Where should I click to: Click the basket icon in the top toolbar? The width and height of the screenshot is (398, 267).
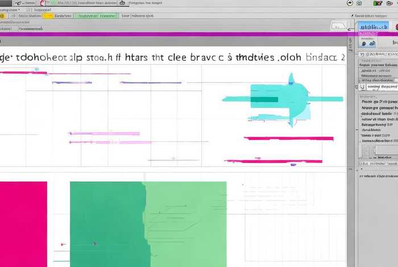pos(122,3)
